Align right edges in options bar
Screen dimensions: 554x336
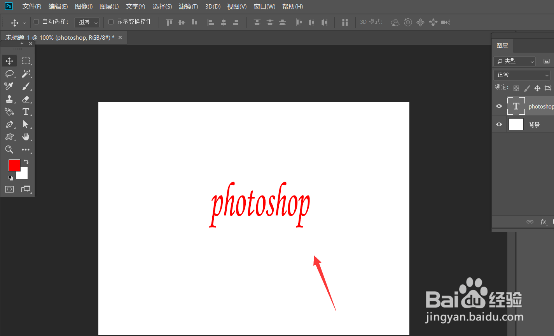pos(236,23)
